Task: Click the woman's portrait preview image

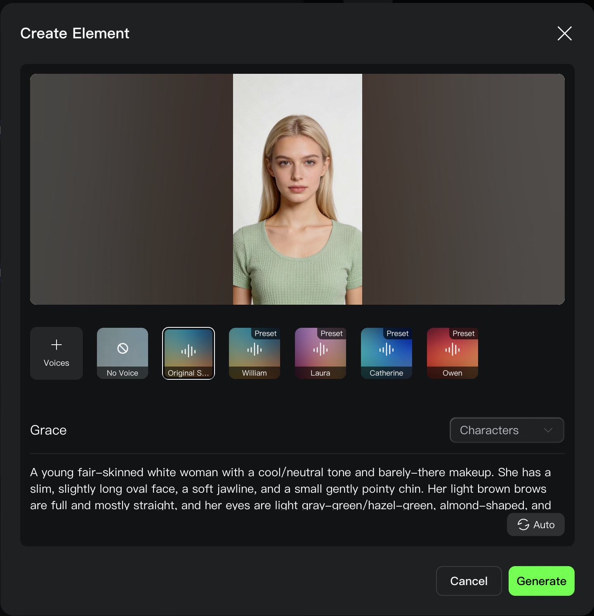Action: click(x=297, y=189)
